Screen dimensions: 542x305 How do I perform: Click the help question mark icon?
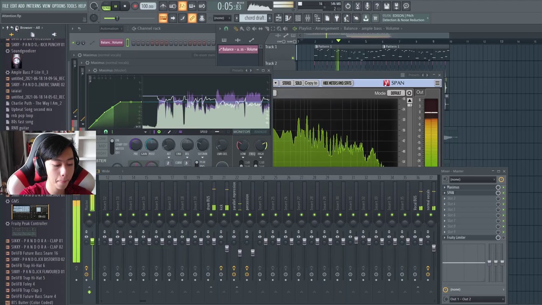click(x=377, y=6)
